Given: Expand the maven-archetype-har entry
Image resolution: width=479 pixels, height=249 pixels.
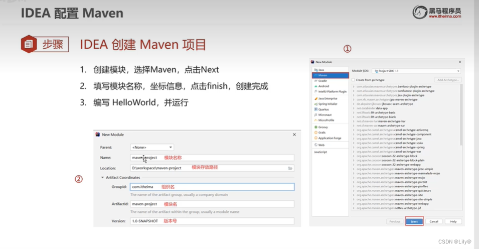Looking at the screenshot, I should tap(354, 121).
